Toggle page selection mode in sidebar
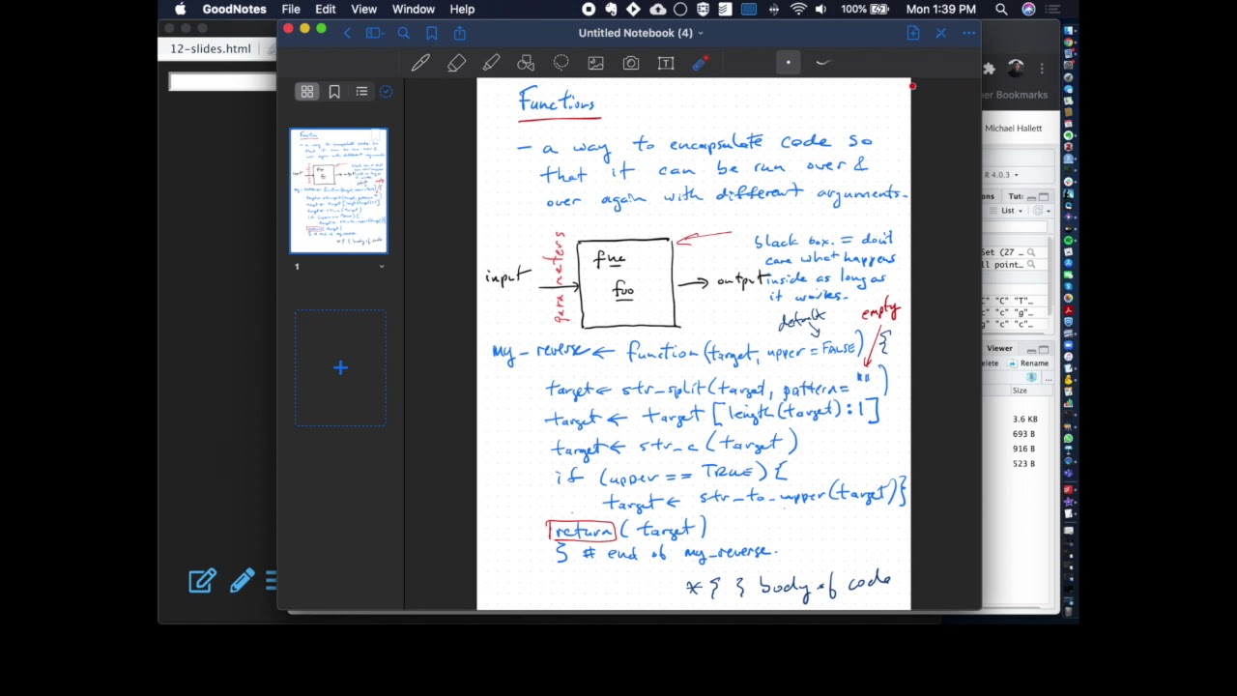This screenshot has height=696, width=1237. click(386, 92)
